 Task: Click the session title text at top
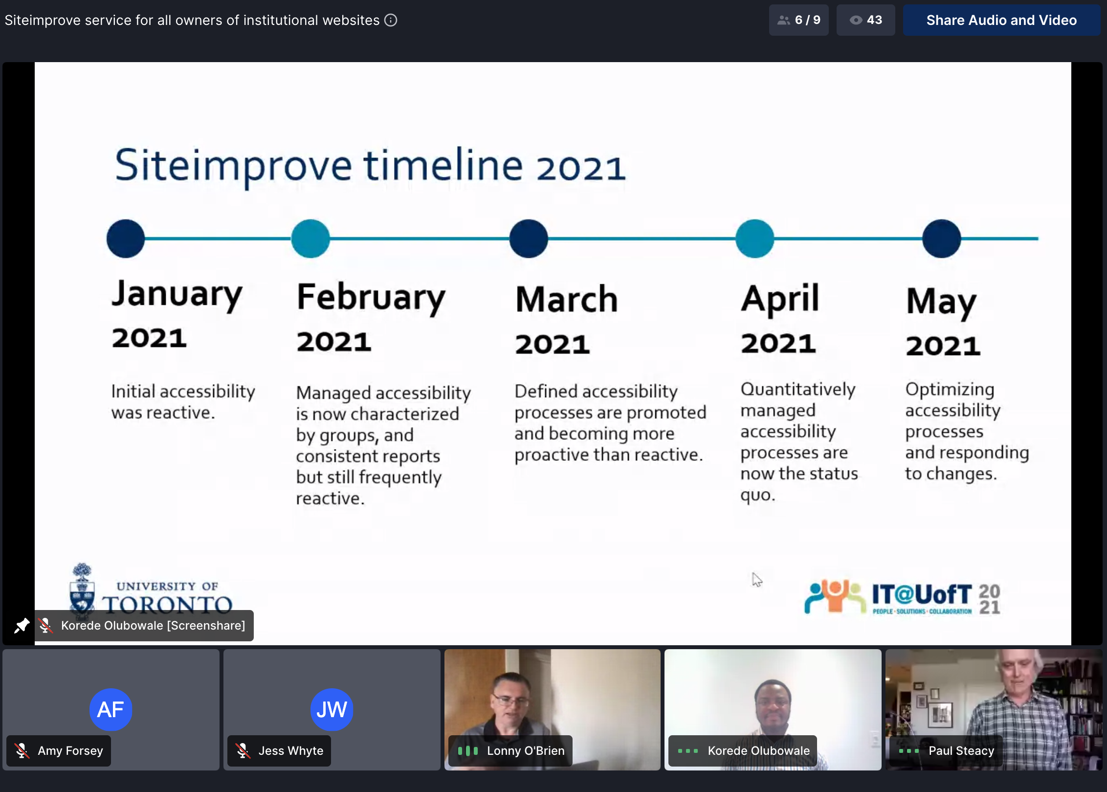point(192,20)
